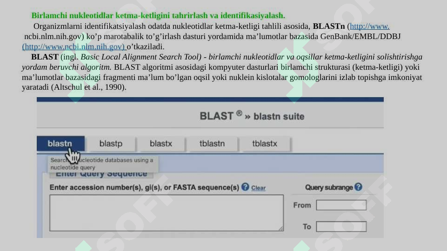Click help icon next to FASTA sequence label
The height and width of the screenshot is (251, 447).
[245, 187]
